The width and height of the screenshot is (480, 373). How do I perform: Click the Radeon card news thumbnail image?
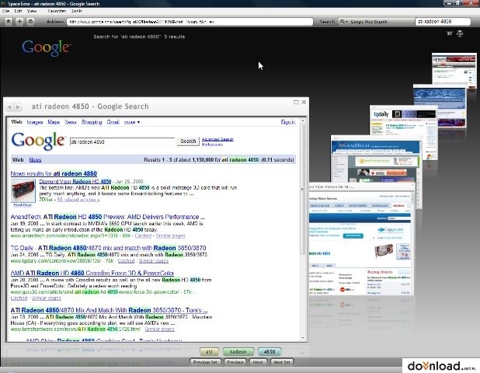(x=23, y=191)
